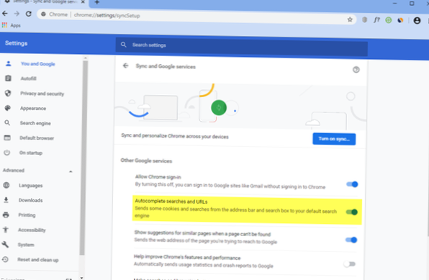Click the power icon beside On startup

point(7,153)
